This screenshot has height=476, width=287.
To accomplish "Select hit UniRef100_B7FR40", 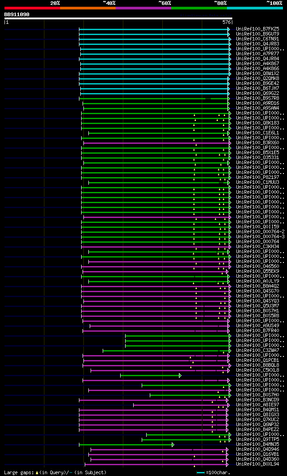I will pyautogui.click(x=258, y=331).
